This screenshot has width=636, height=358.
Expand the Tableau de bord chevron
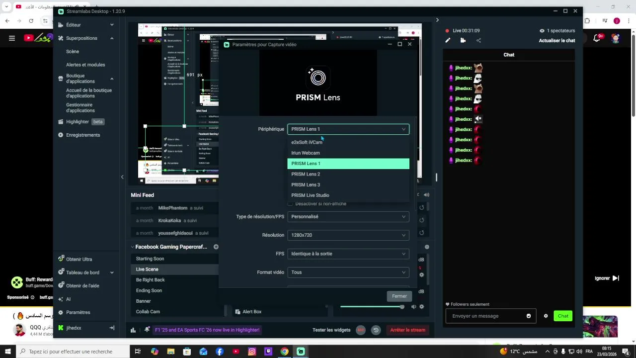[112, 272]
